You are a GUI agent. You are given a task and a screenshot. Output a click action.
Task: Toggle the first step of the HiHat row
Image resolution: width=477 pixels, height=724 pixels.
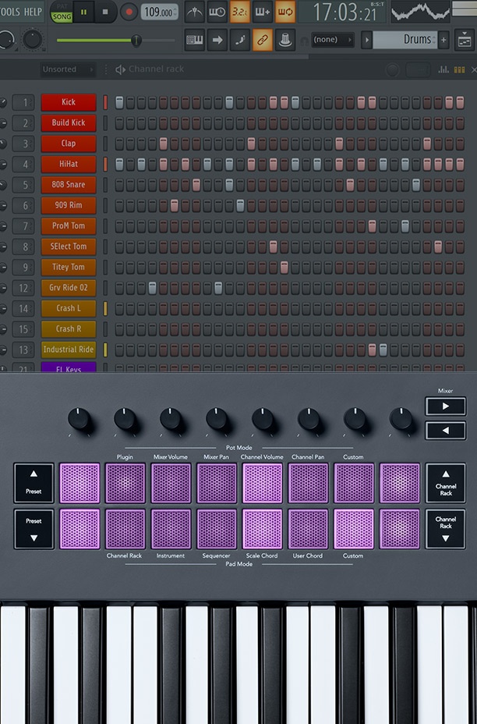(119, 165)
